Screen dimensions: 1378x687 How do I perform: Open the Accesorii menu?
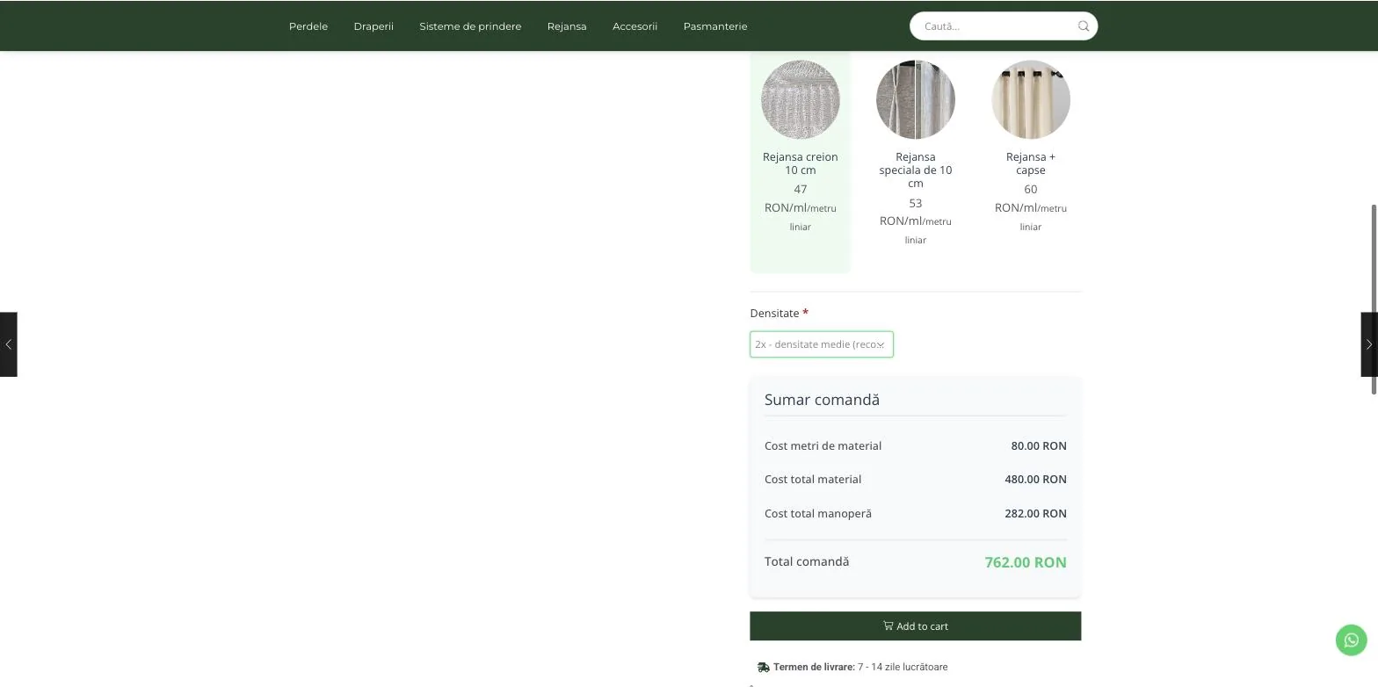coord(635,26)
